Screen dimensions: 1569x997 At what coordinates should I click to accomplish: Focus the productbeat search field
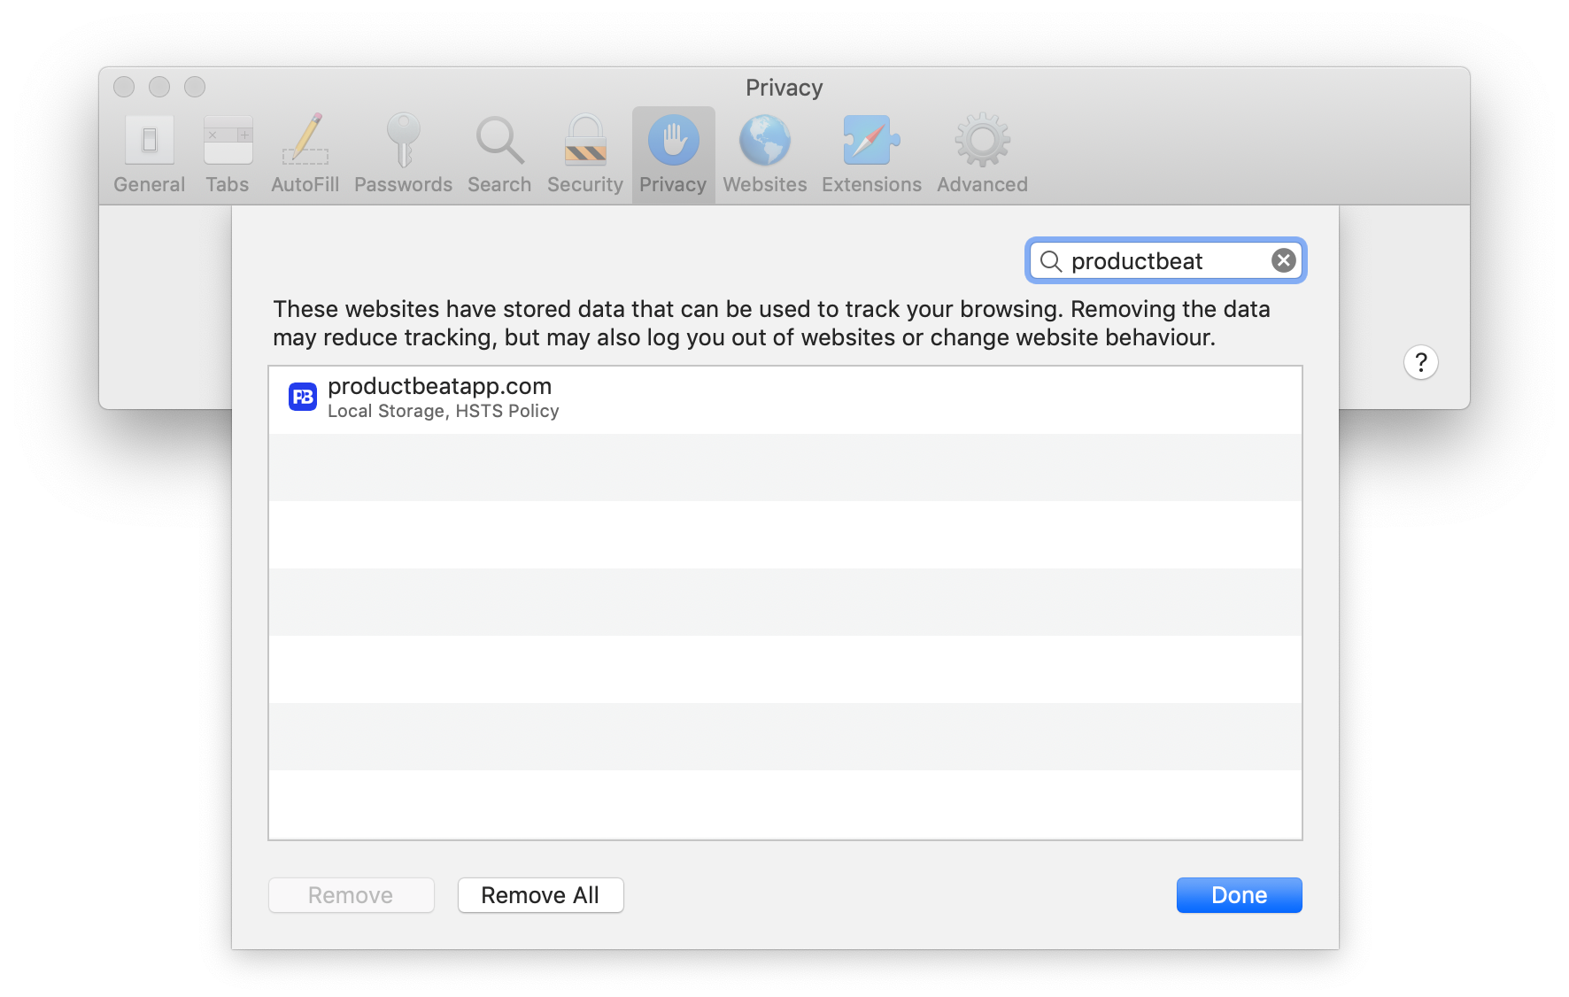tap(1165, 261)
